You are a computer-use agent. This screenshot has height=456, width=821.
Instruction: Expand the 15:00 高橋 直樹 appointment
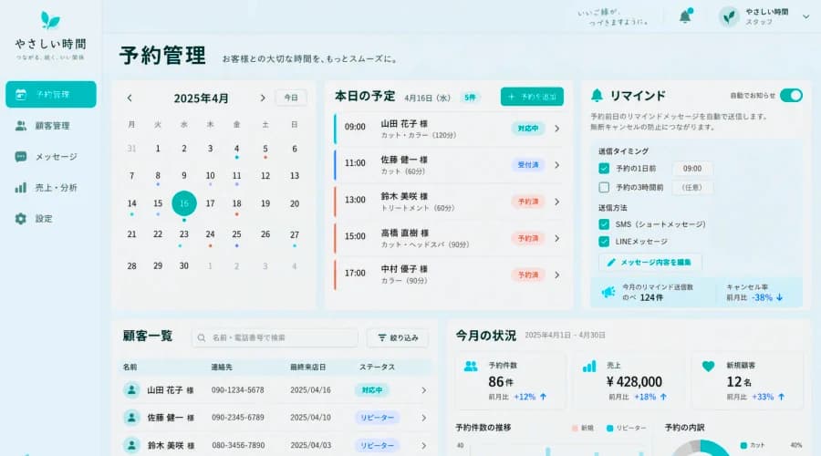click(x=556, y=238)
